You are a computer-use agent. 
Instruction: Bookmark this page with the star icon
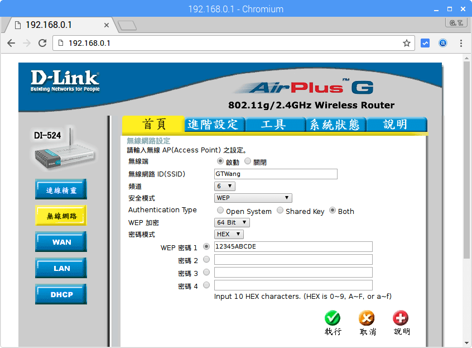point(406,43)
